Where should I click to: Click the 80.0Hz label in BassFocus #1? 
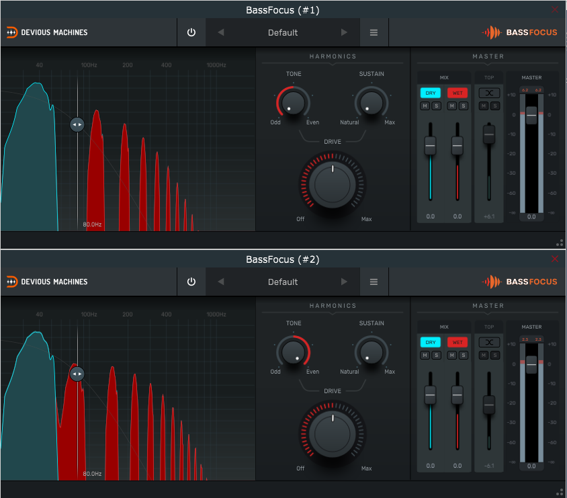(x=92, y=224)
